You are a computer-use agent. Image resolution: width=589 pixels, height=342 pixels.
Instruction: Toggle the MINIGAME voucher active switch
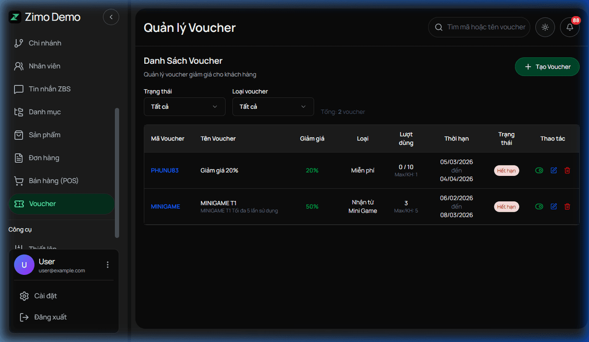(539, 207)
